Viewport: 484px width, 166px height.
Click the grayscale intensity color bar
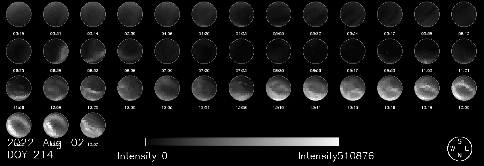tap(242, 142)
